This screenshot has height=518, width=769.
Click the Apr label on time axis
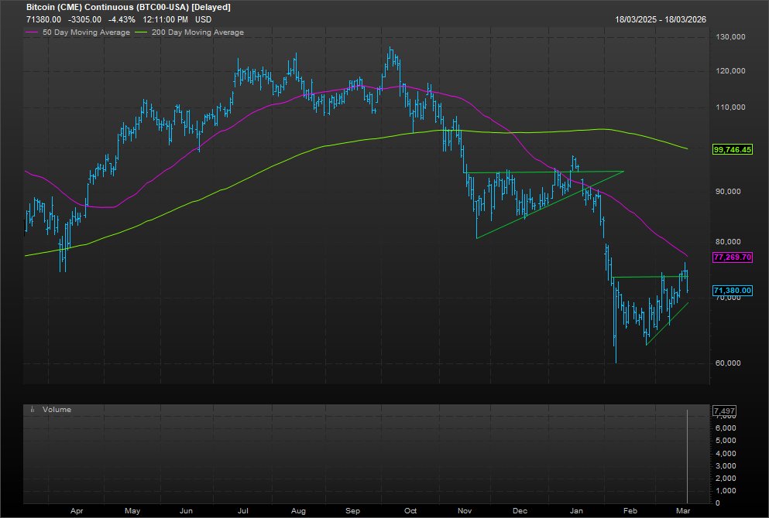click(77, 509)
